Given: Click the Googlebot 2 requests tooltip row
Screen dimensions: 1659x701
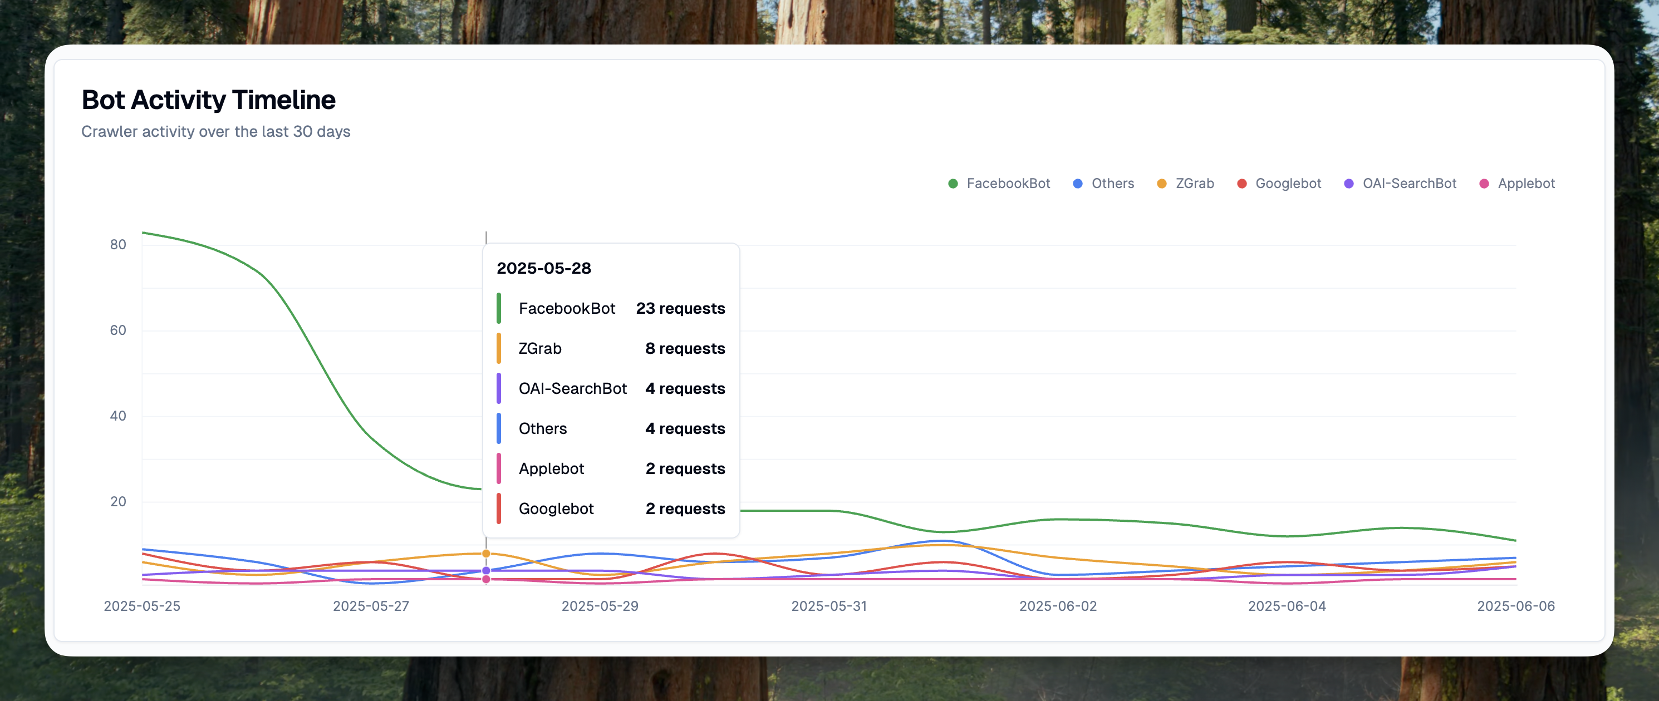Looking at the screenshot, I should [611, 509].
